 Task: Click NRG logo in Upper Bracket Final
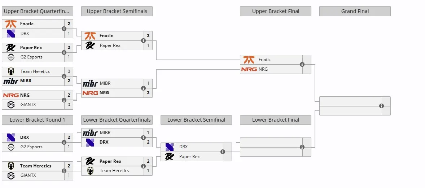[x=249, y=69]
